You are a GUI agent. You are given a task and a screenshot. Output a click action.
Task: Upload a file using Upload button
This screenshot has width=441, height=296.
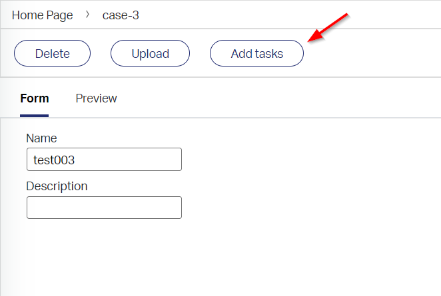coord(150,53)
